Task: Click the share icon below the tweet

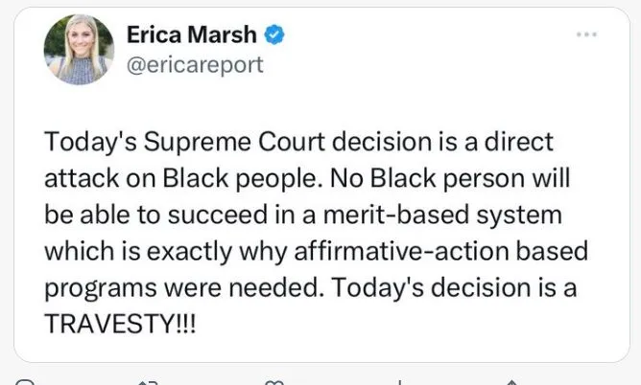Action: pyautogui.click(x=513, y=382)
